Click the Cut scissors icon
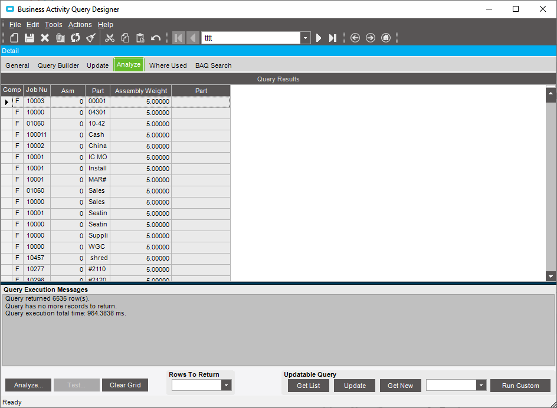This screenshot has width=557, height=408. coord(110,38)
